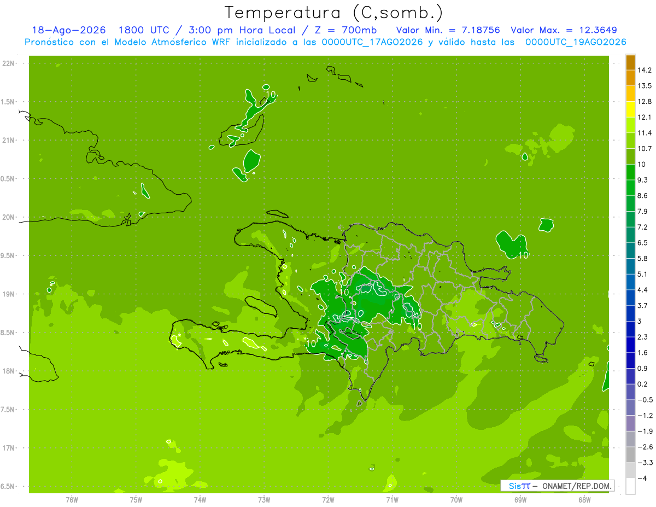
Task: Pick the dark orange swatch above 14.2
Action: pos(630,62)
